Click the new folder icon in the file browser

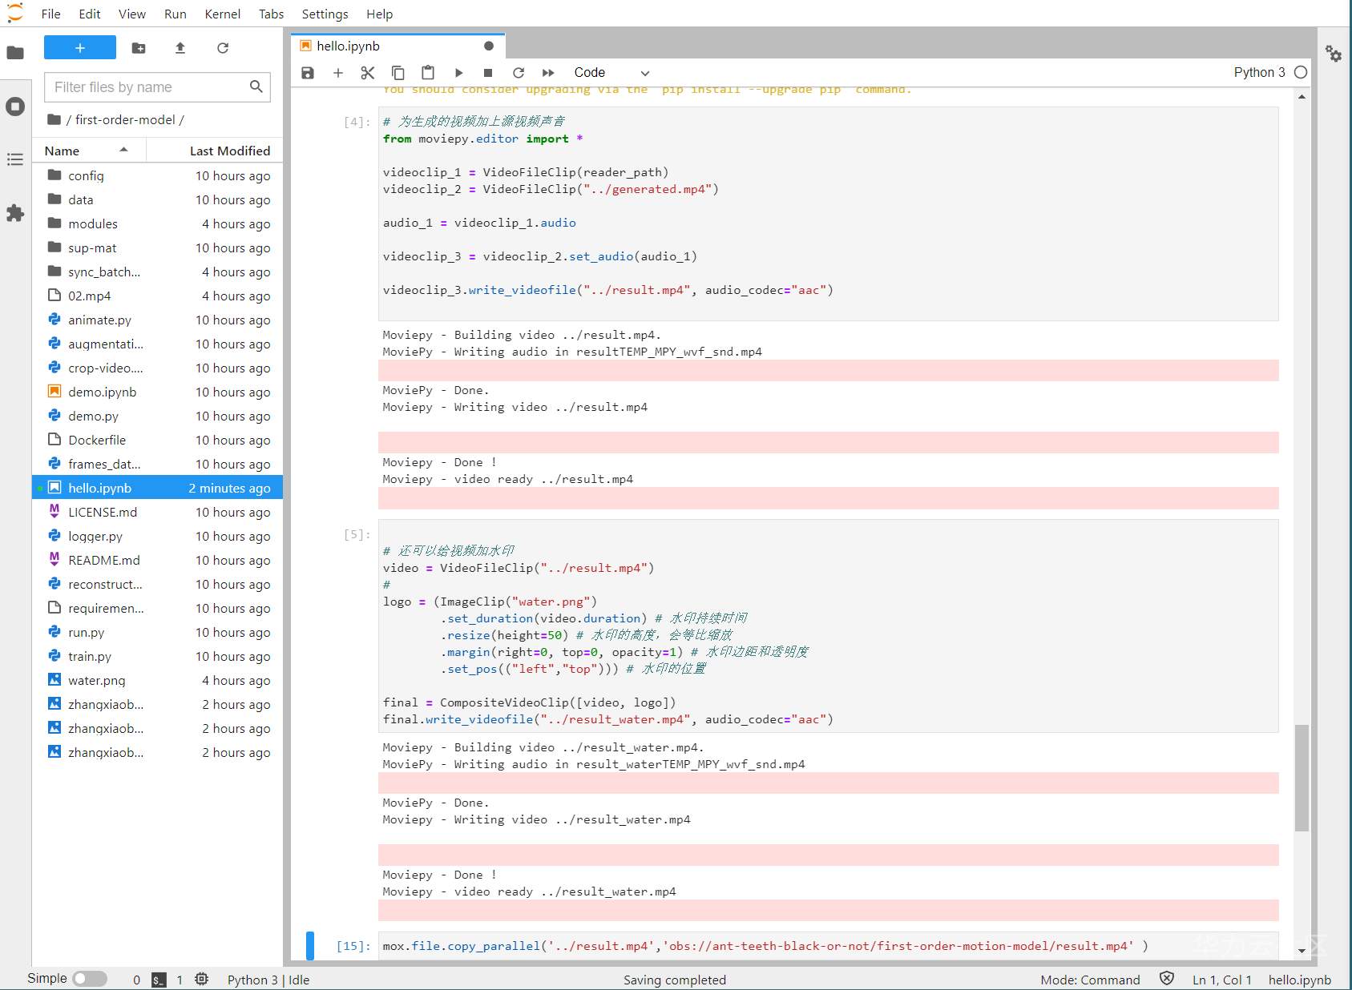click(139, 48)
